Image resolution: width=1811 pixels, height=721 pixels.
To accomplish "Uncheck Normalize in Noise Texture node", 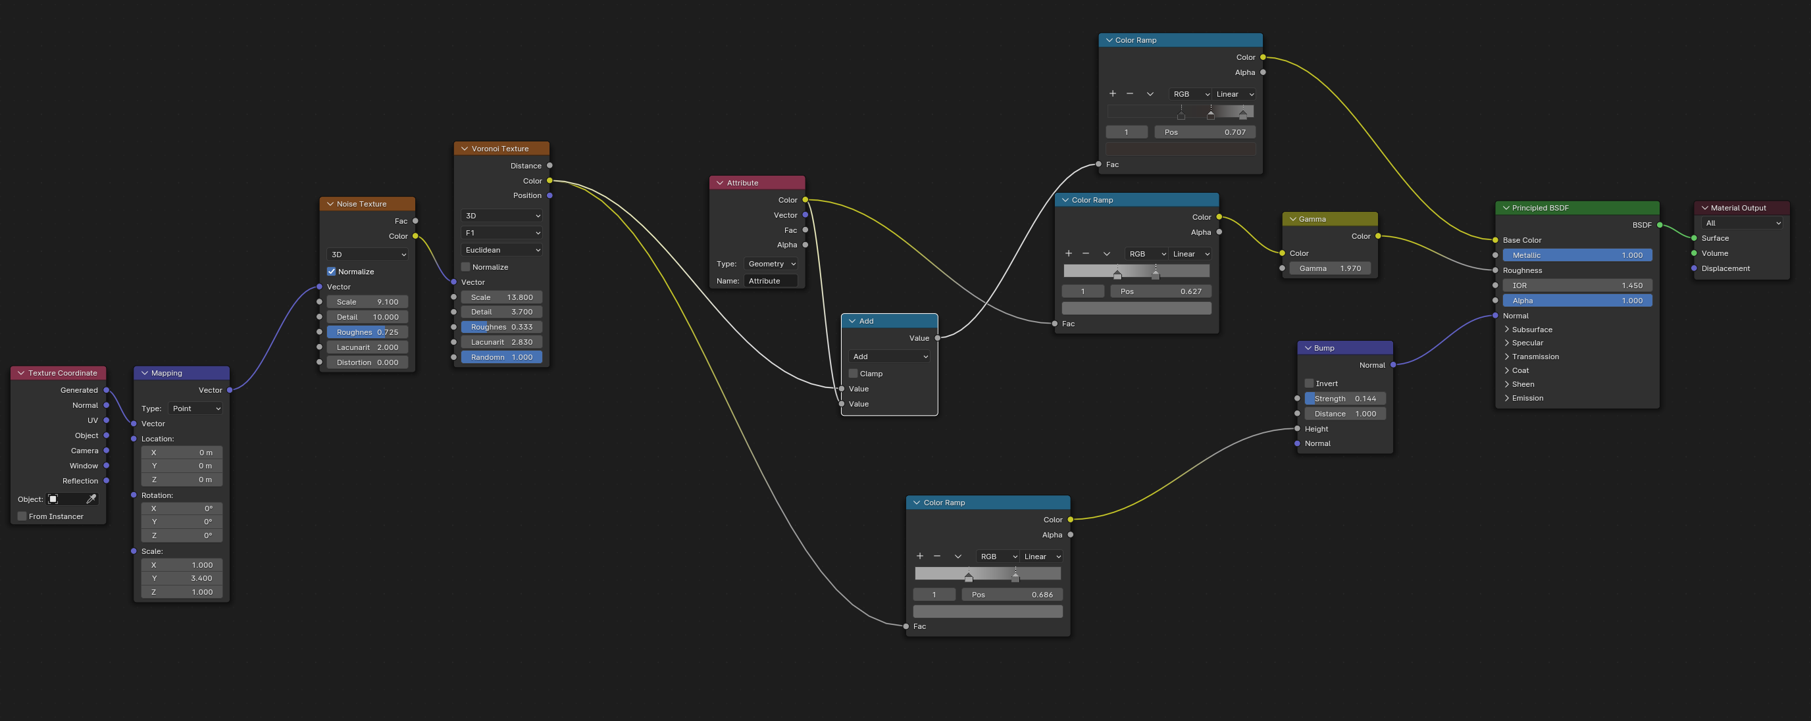I will click(x=331, y=271).
